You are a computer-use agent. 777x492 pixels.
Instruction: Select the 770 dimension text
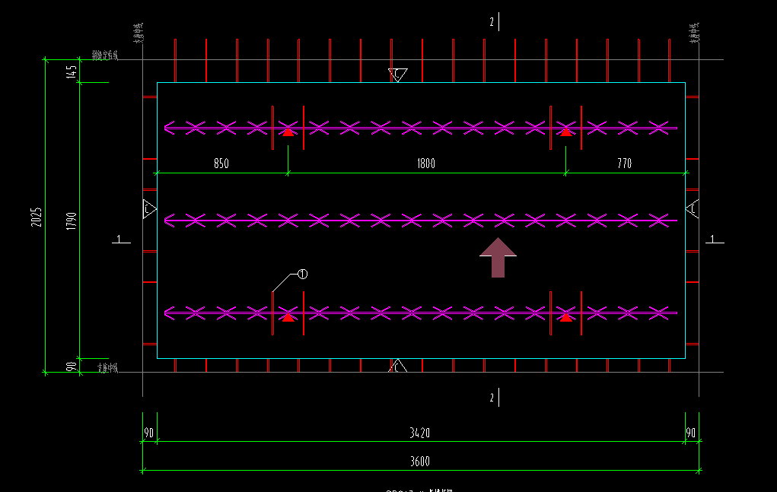(x=624, y=163)
